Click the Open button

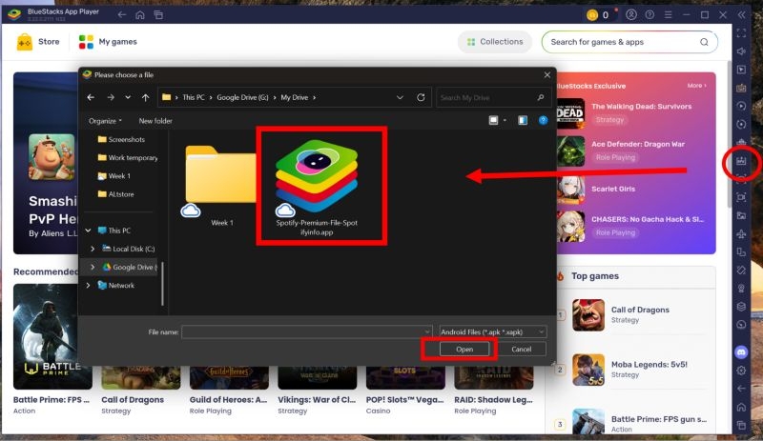[464, 350]
